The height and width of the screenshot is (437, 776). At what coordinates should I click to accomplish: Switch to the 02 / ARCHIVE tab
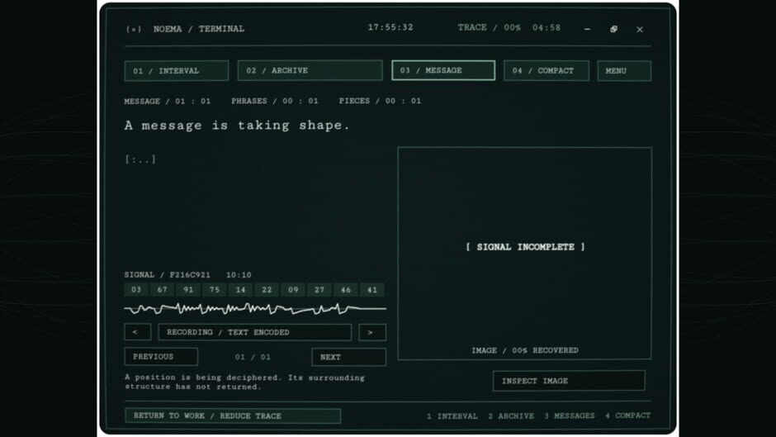(310, 70)
